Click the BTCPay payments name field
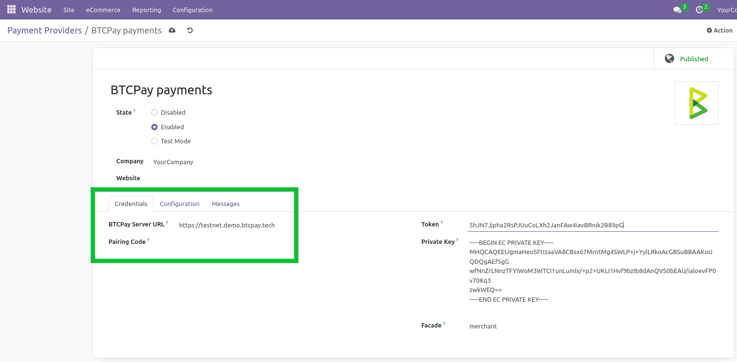The height and width of the screenshot is (362, 737). 162,90
